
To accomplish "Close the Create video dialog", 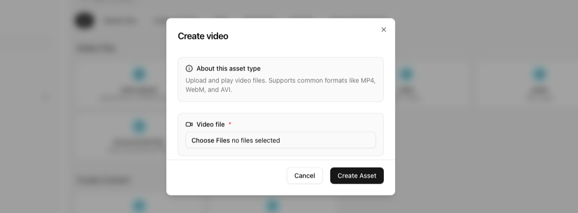I will (384, 30).
